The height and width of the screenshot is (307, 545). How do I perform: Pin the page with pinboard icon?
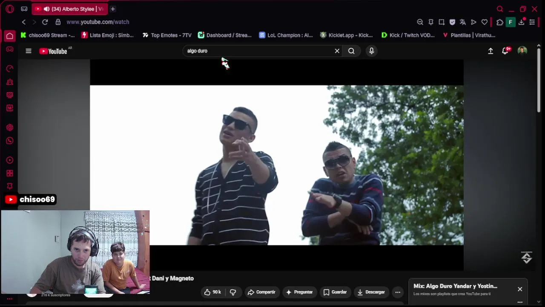pyautogui.click(x=431, y=22)
